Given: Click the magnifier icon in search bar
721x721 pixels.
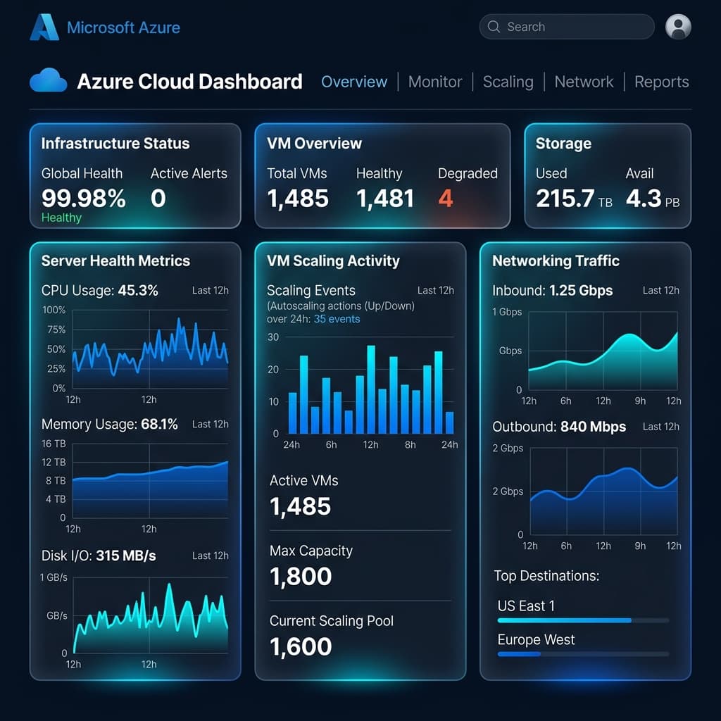Looking at the screenshot, I should pyautogui.click(x=494, y=27).
